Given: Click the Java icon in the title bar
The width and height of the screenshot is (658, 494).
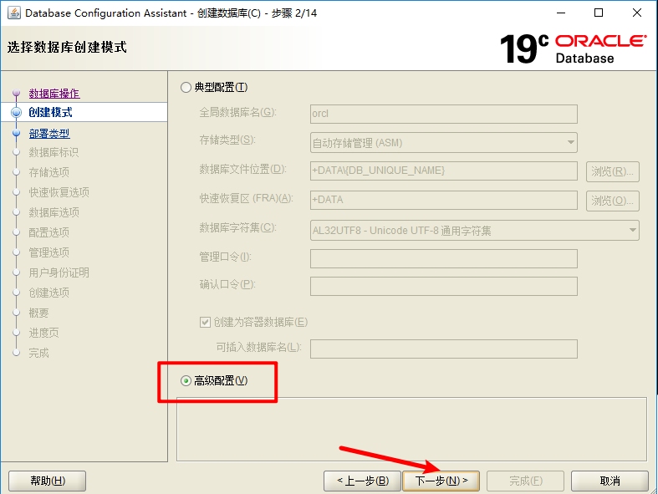Looking at the screenshot, I should 14,13.
